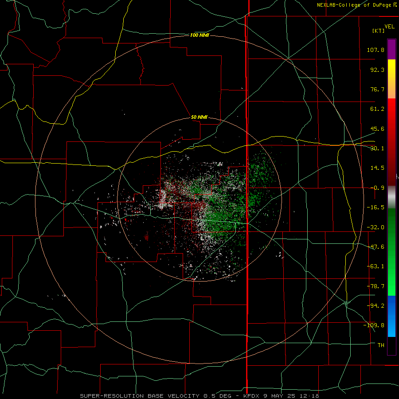
Task: Click the 61.2 scale value
Action: pos(377,109)
